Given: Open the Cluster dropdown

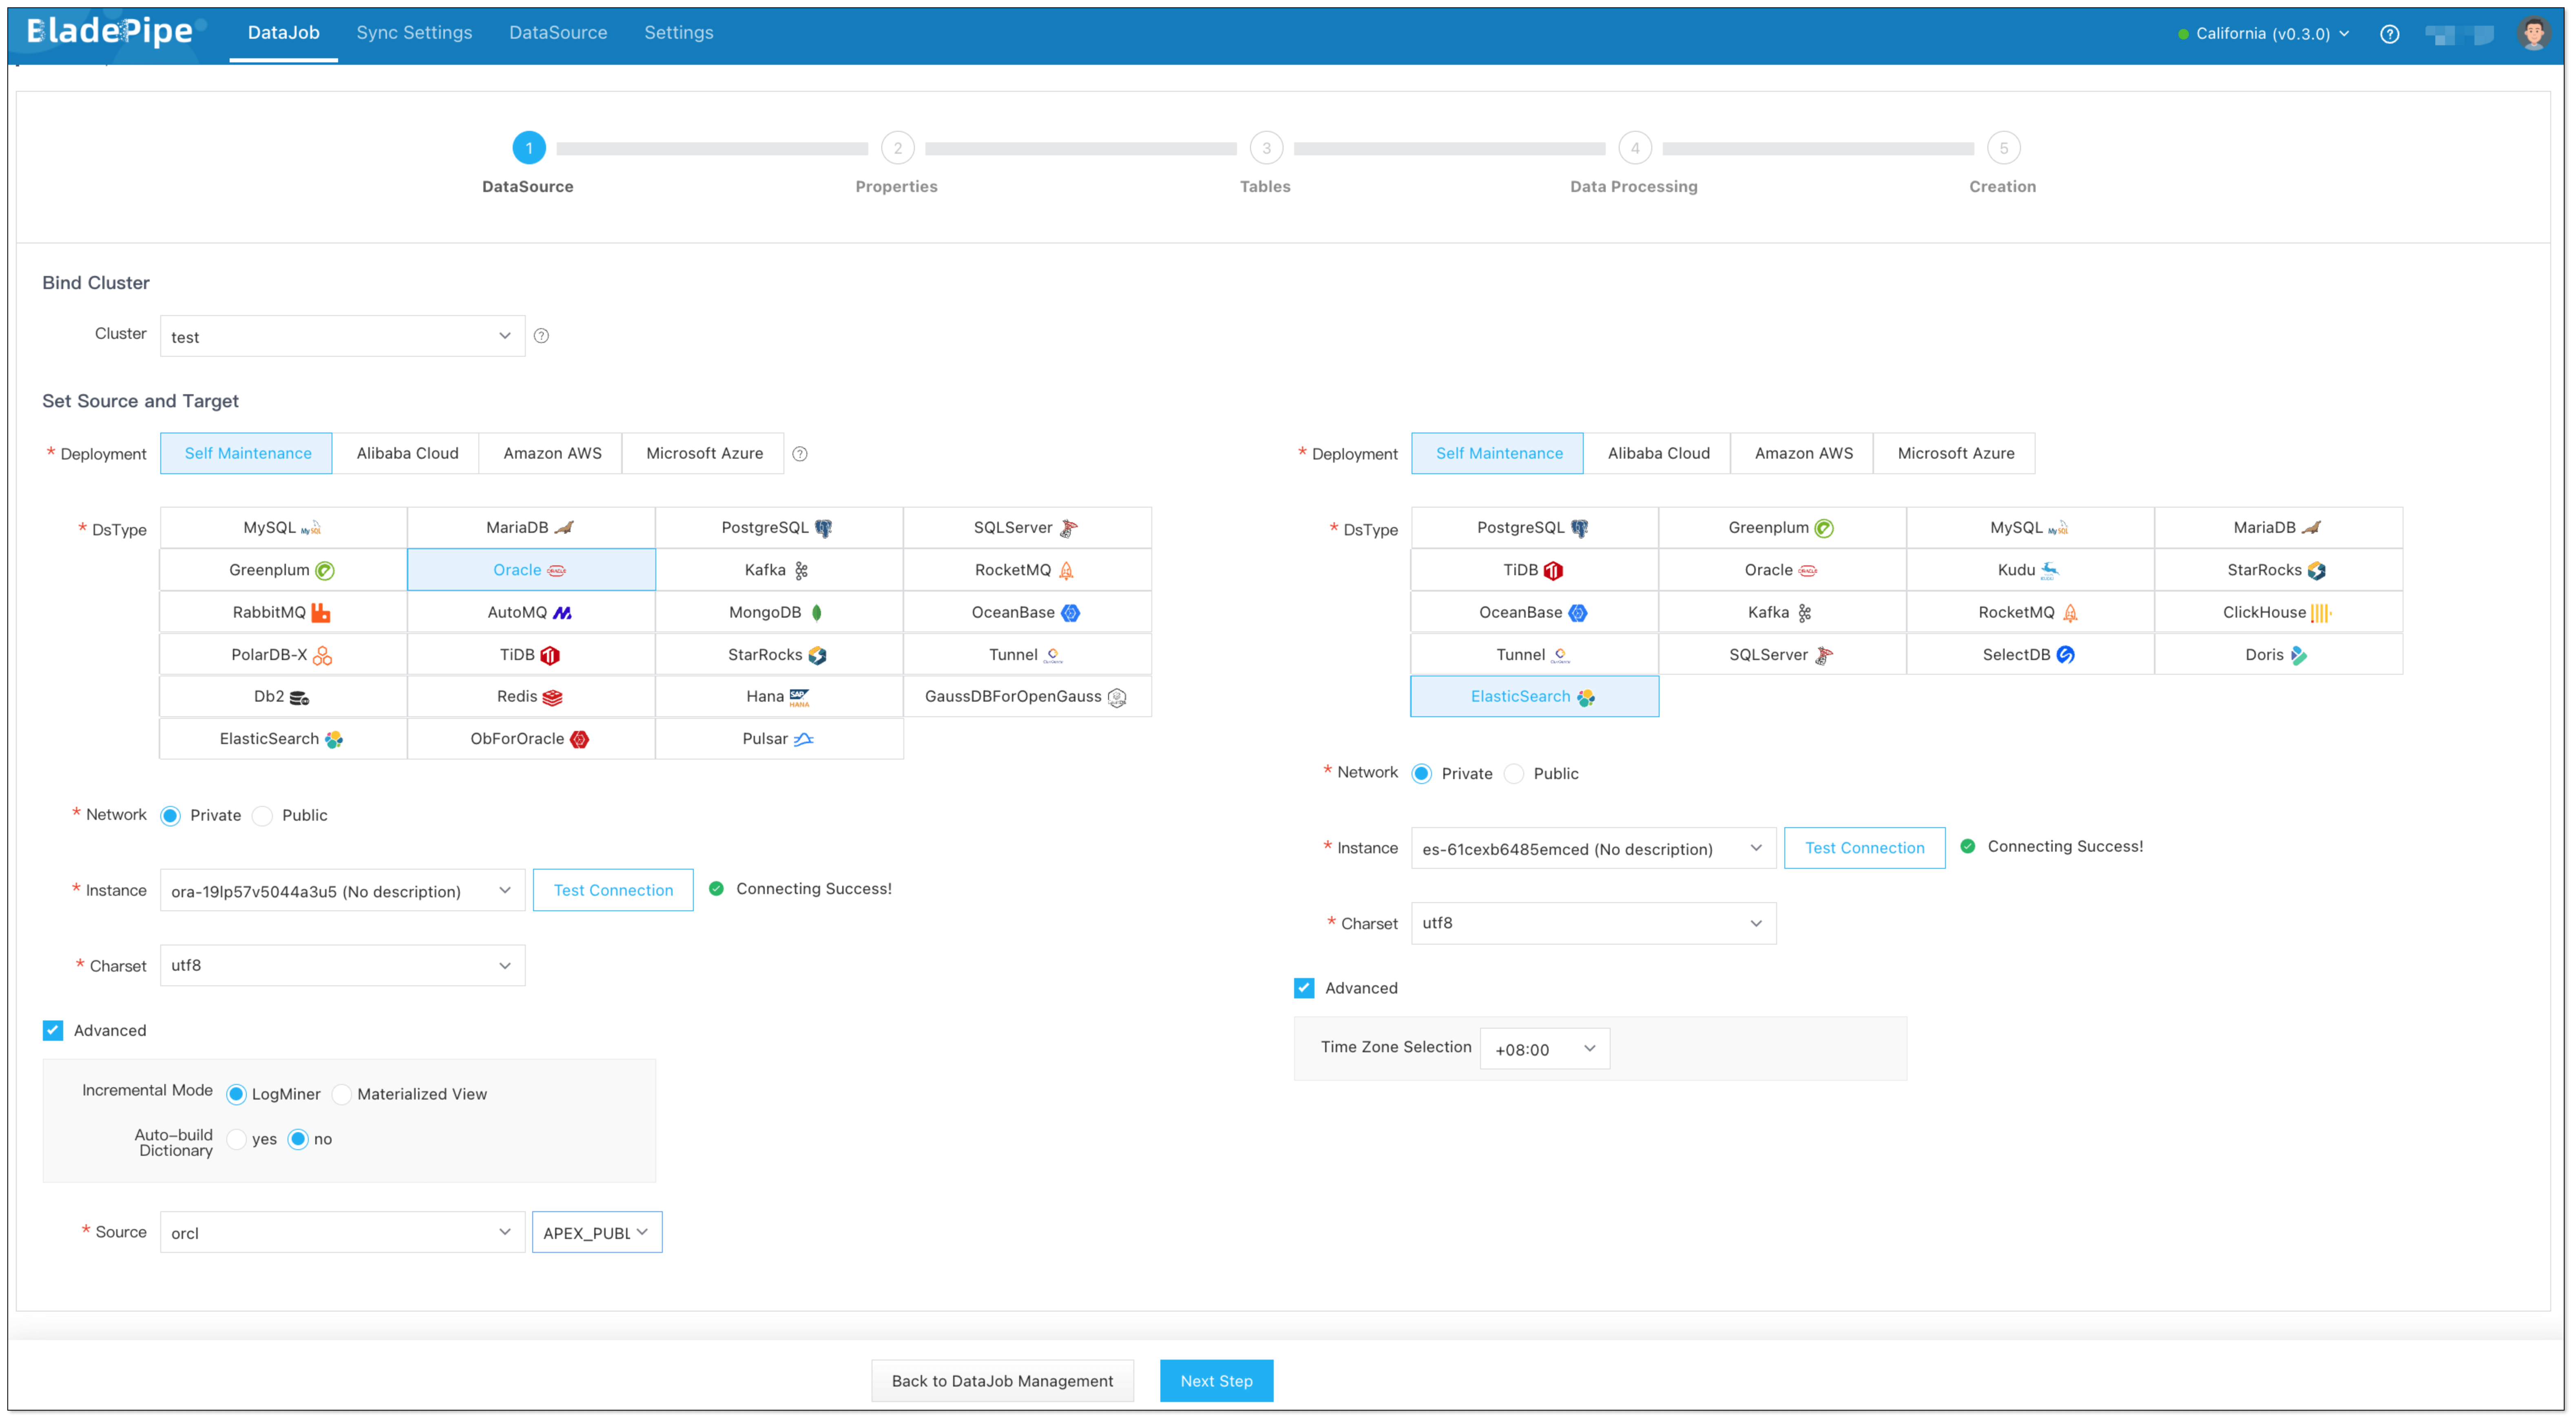Looking at the screenshot, I should pyautogui.click(x=342, y=337).
